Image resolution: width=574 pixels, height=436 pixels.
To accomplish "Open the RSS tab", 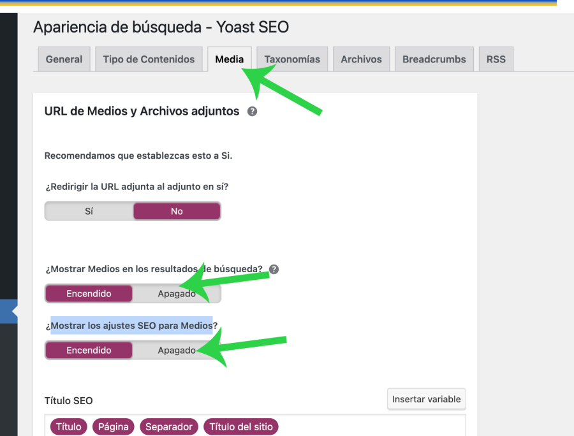I will coord(496,59).
